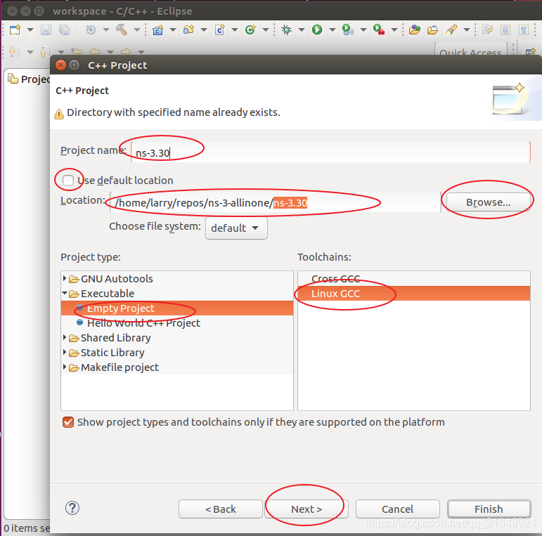Click the Browse... button
This screenshot has width=542, height=536.
(x=489, y=202)
